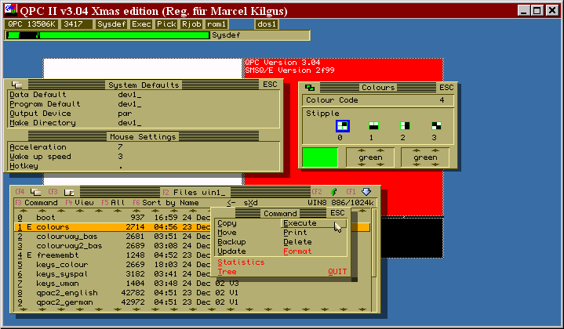The width and height of the screenshot is (564, 329).
Task: Open the first green colour selector
Action: 370,157
